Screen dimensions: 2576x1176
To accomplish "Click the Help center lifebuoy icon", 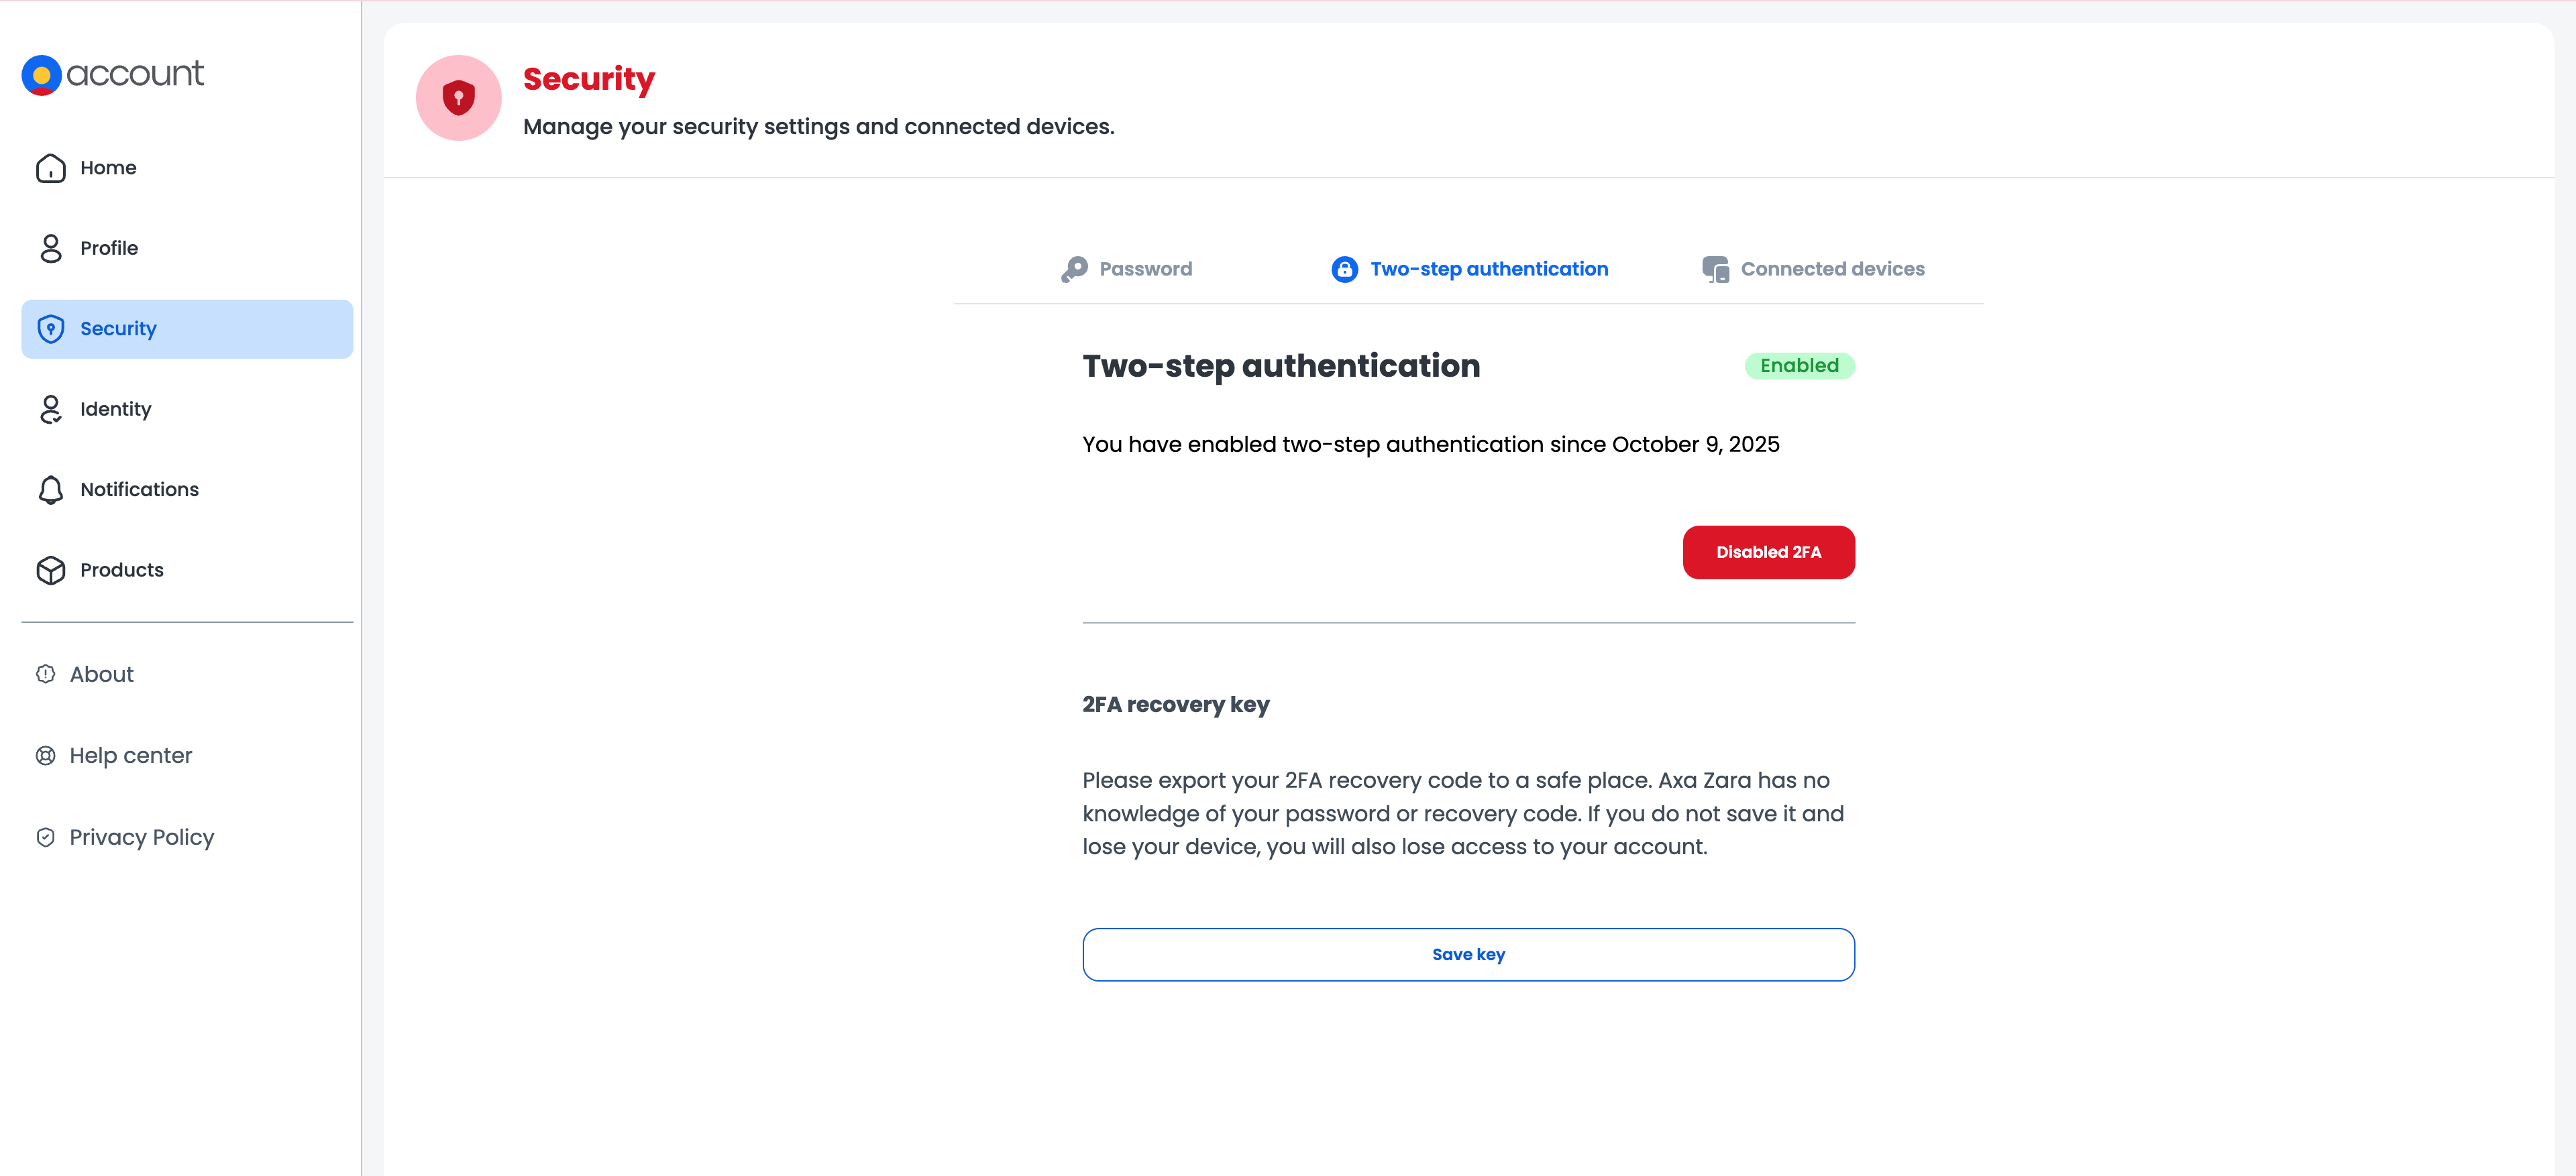I will tap(45, 756).
